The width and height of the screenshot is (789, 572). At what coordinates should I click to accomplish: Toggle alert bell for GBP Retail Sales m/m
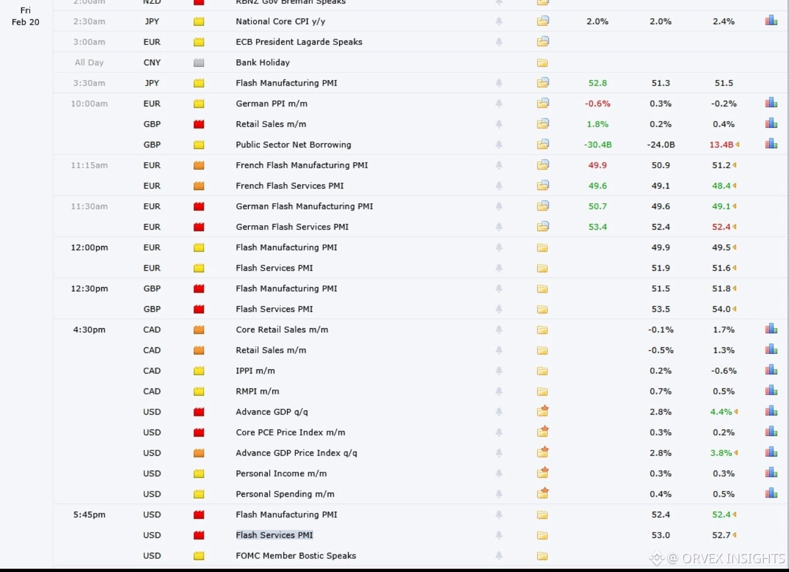click(499, 124)
